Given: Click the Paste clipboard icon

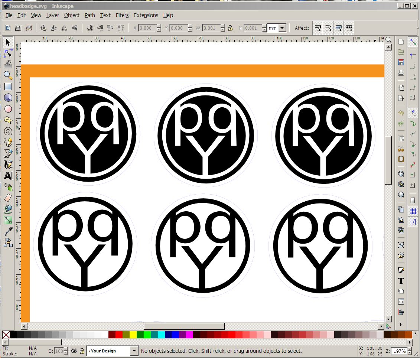Looking at the screenshot, I should click(401, 159).
